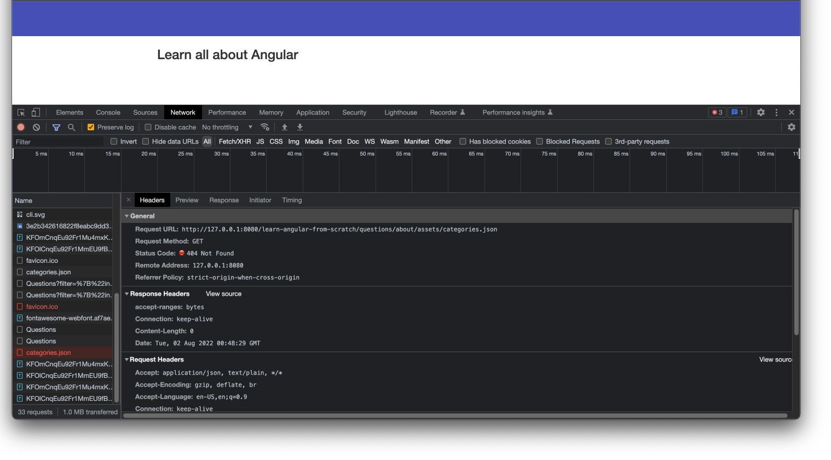Screen dimensions: 831x460
Task: Export HAR file download arrow icon
Action: pyautogui.click(x=300, y=127)
